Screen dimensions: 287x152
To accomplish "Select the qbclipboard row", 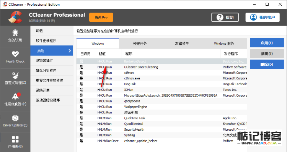I will click(161, 101).
